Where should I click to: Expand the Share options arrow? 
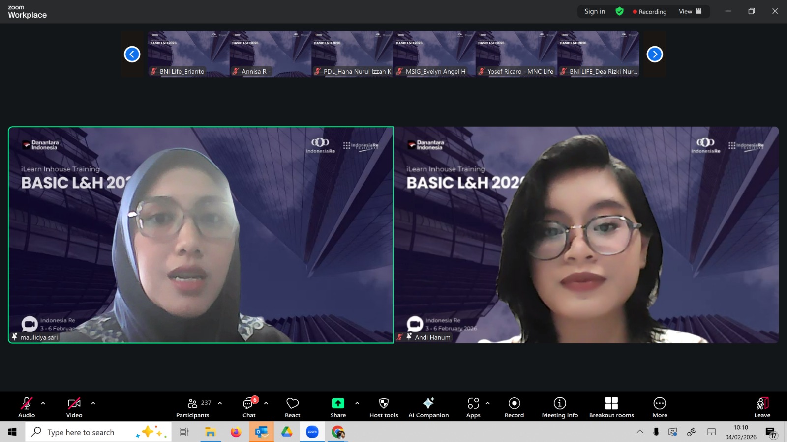pos(357,403)
